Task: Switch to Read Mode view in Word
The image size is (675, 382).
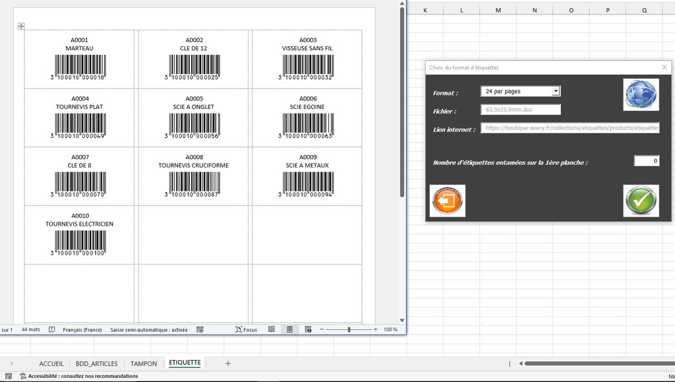Action: (271, 329)
